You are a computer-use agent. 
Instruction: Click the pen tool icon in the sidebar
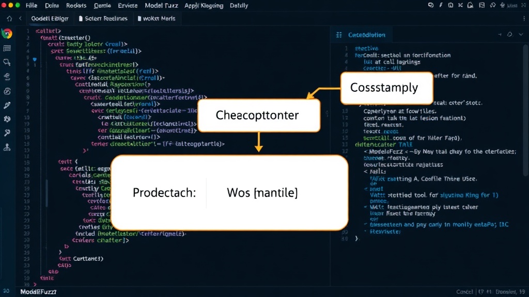point(7,105)
